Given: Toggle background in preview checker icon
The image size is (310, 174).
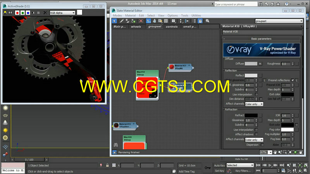Looking at the screenshot, I should point(166,21).
